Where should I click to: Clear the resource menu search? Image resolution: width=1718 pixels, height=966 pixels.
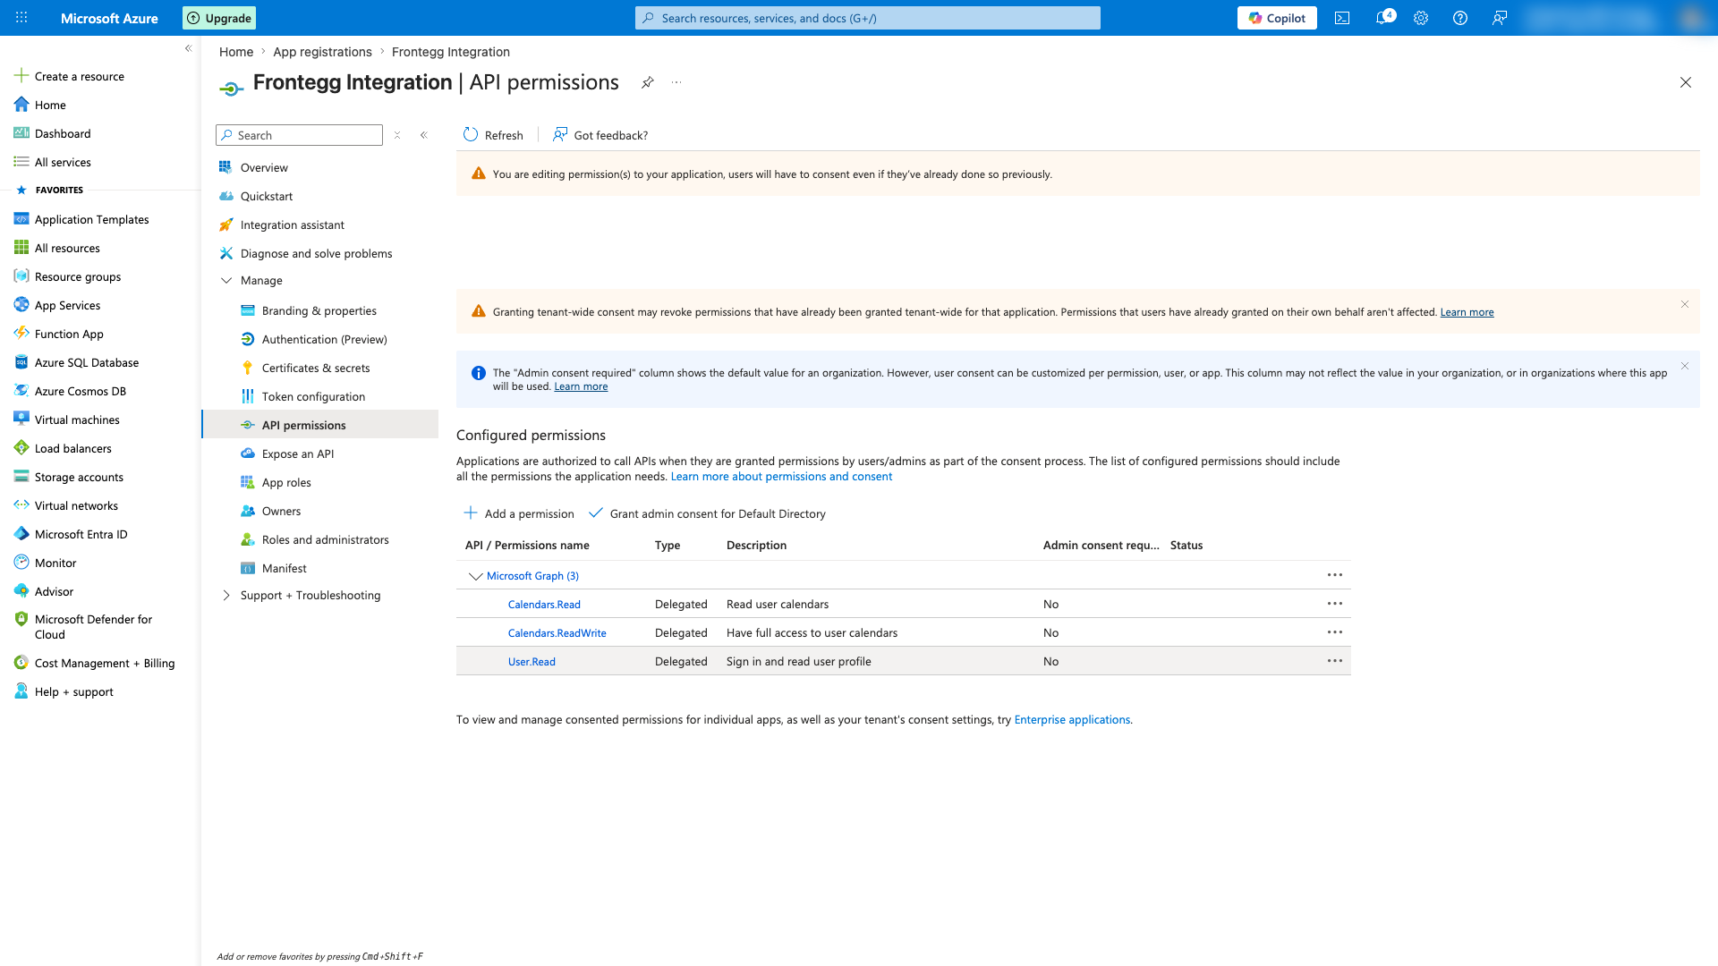pyautogui.click(x=397, y=135)
